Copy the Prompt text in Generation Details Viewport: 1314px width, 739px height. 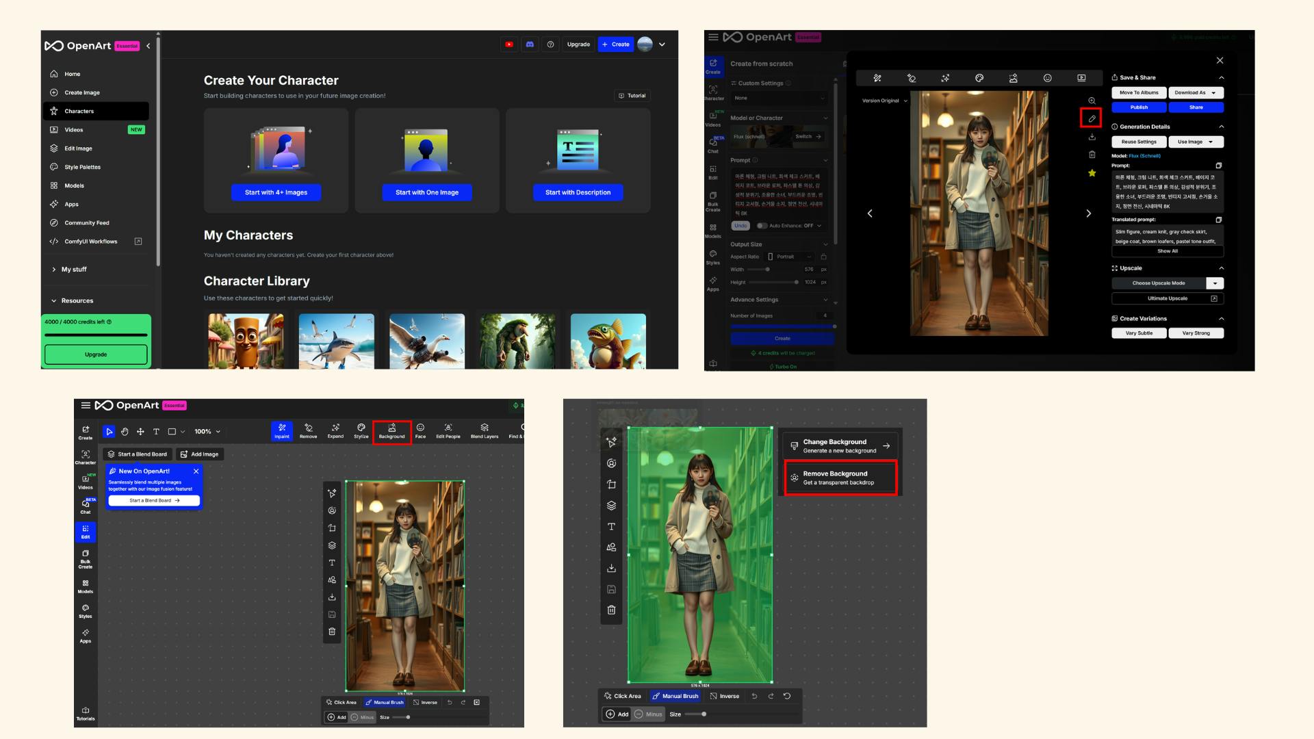tap(1218, 166)
